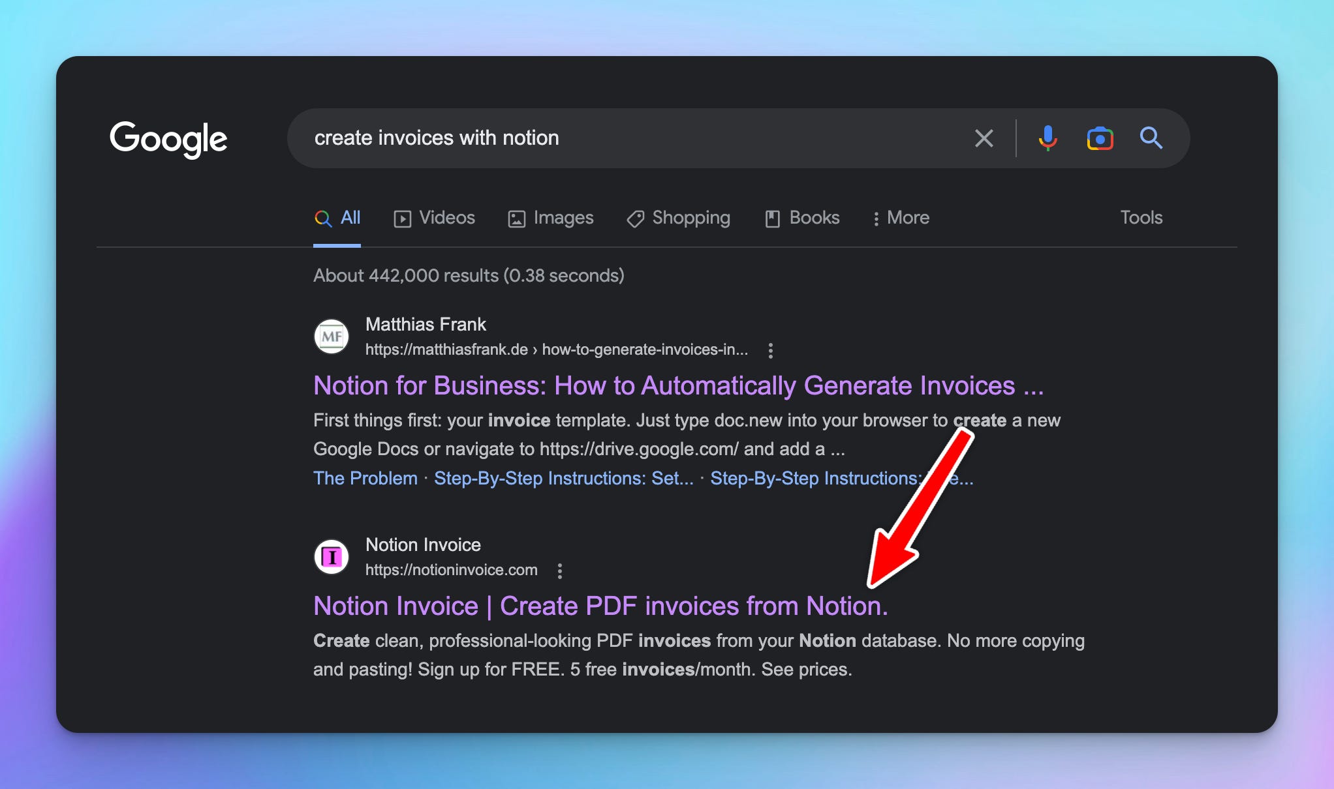Click the Google logo
This screenshot has width=1334, height=789.
(168, 138)
